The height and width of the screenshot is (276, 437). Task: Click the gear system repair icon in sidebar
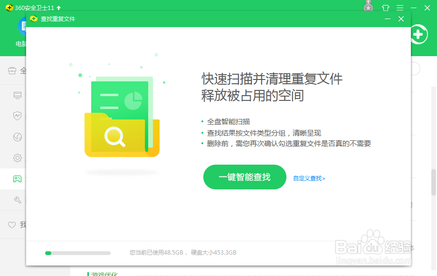[17, 158]
